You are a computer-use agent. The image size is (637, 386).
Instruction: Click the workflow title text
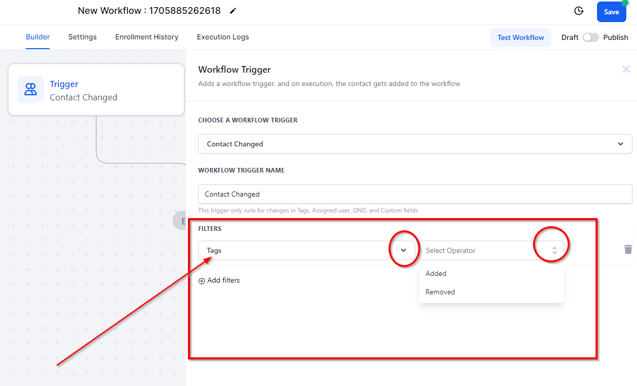(149, 11)
